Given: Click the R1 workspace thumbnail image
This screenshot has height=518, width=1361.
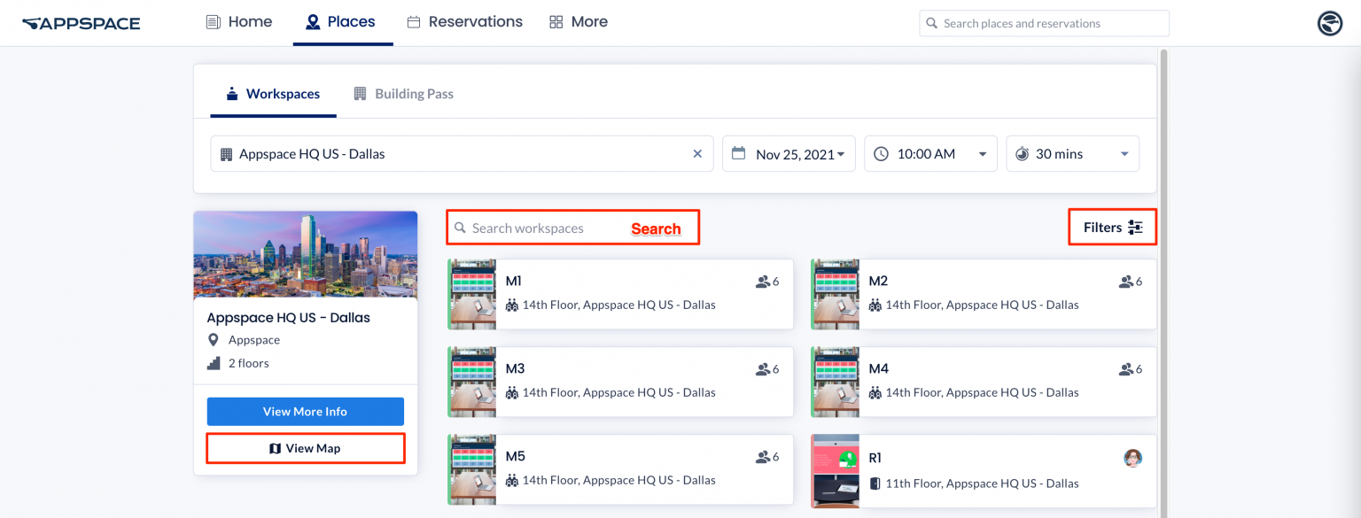Looking at the screenshot, I should pyautogui.click(x=835, y=471).
